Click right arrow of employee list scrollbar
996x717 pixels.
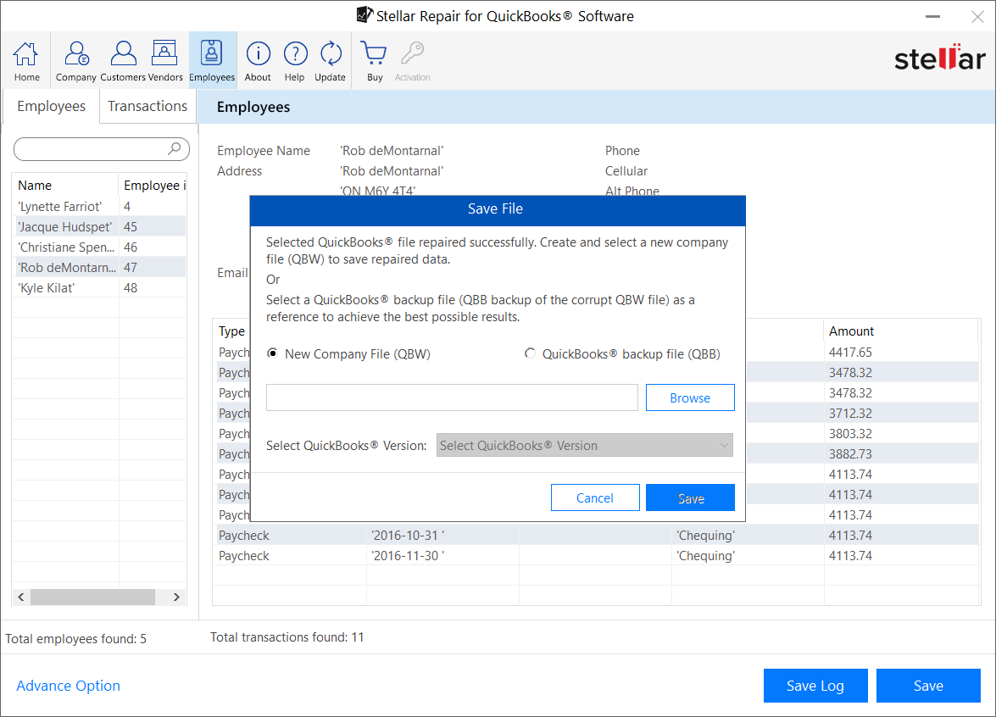[176, 597]
